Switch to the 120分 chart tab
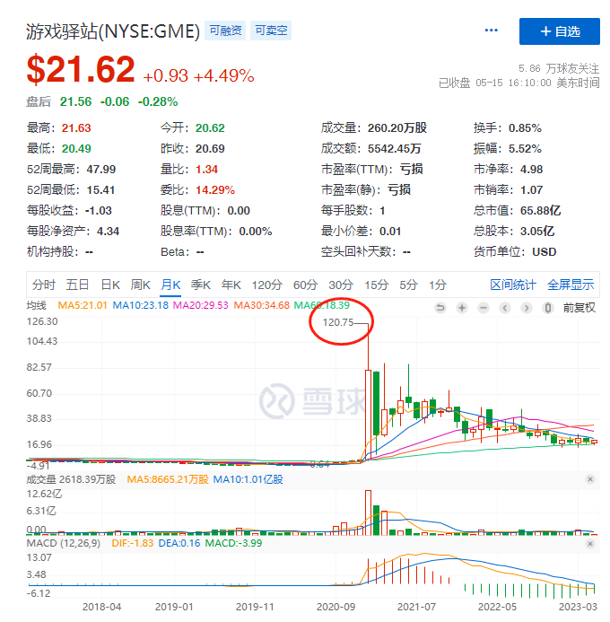This screenshot has width=610, height=622. (266, 285)
